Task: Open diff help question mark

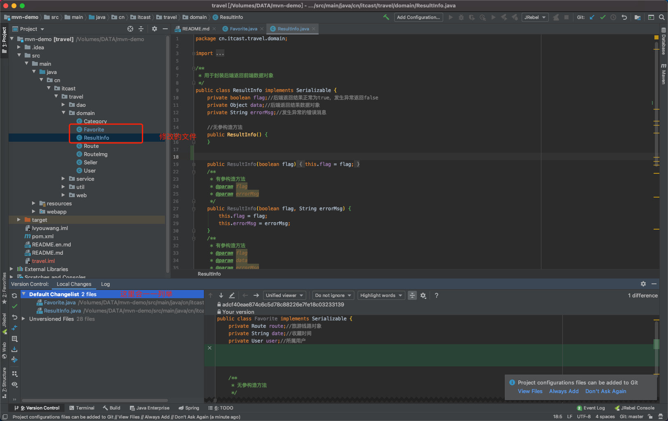Action: pyautogui.click(x=437, y=295)
